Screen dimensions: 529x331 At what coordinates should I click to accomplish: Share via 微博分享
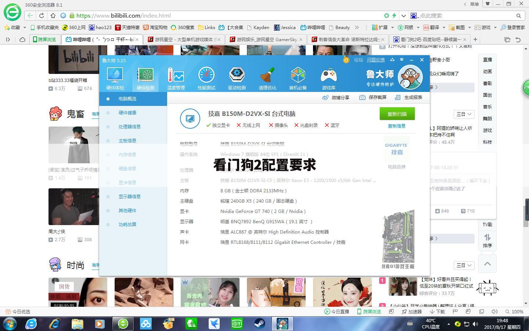pyautogui.click(x=336, y=97)
